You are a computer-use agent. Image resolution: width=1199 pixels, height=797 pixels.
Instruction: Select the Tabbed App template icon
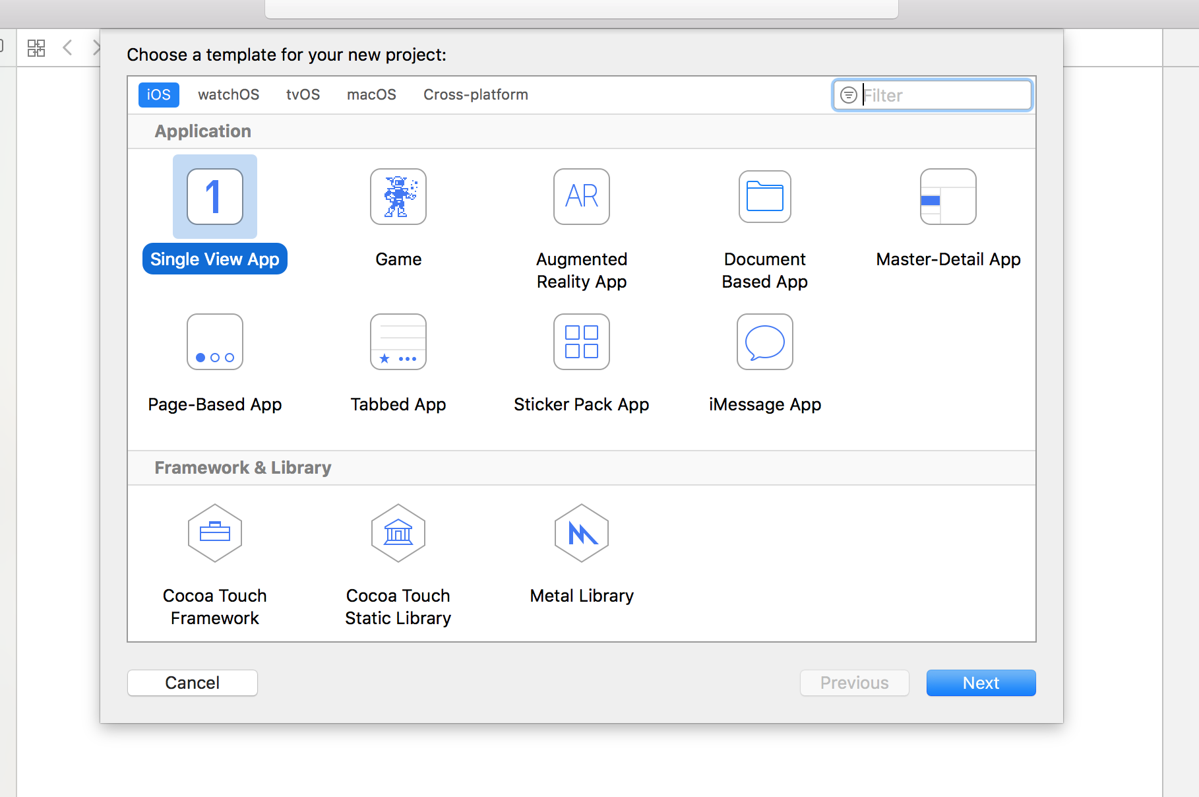coord(398,342)
